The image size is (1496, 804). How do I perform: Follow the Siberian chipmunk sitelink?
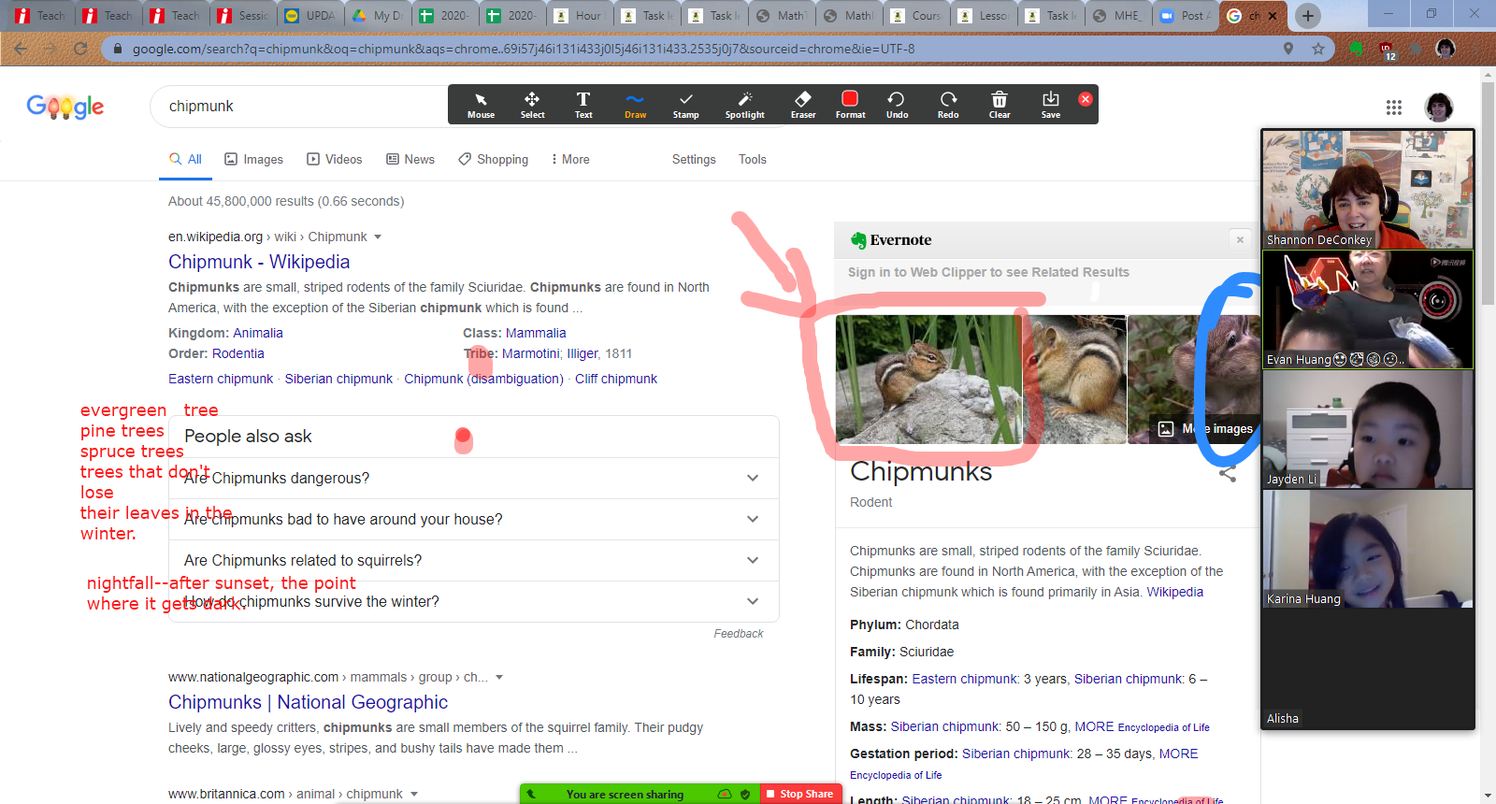(338, 379)
